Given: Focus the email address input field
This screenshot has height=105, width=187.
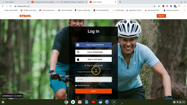Looking at the screenshot, I should tap(94, 72).
